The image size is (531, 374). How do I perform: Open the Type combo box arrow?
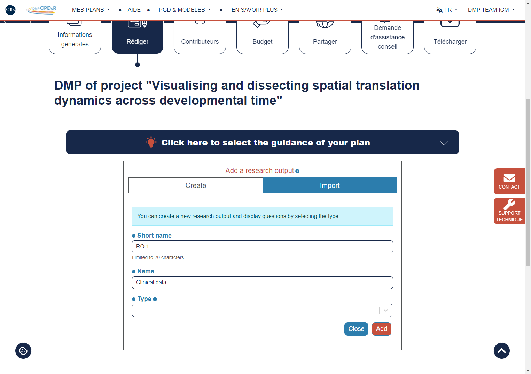[386, 310]
